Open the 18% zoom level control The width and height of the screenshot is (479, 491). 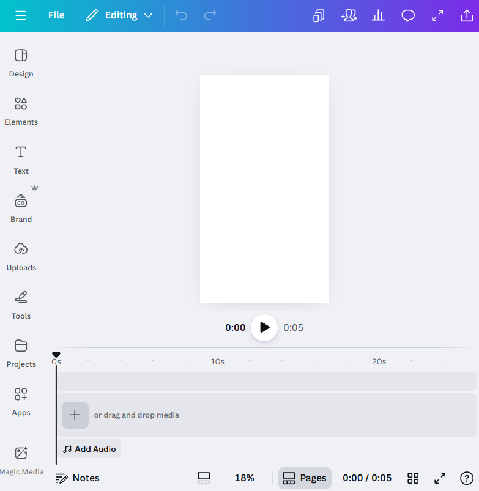pos(244,478)
